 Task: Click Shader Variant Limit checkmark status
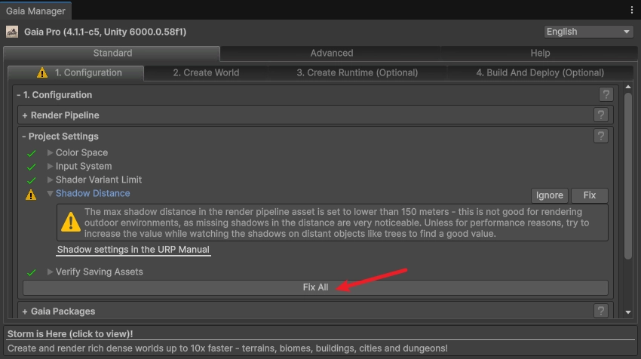(31, 180)
